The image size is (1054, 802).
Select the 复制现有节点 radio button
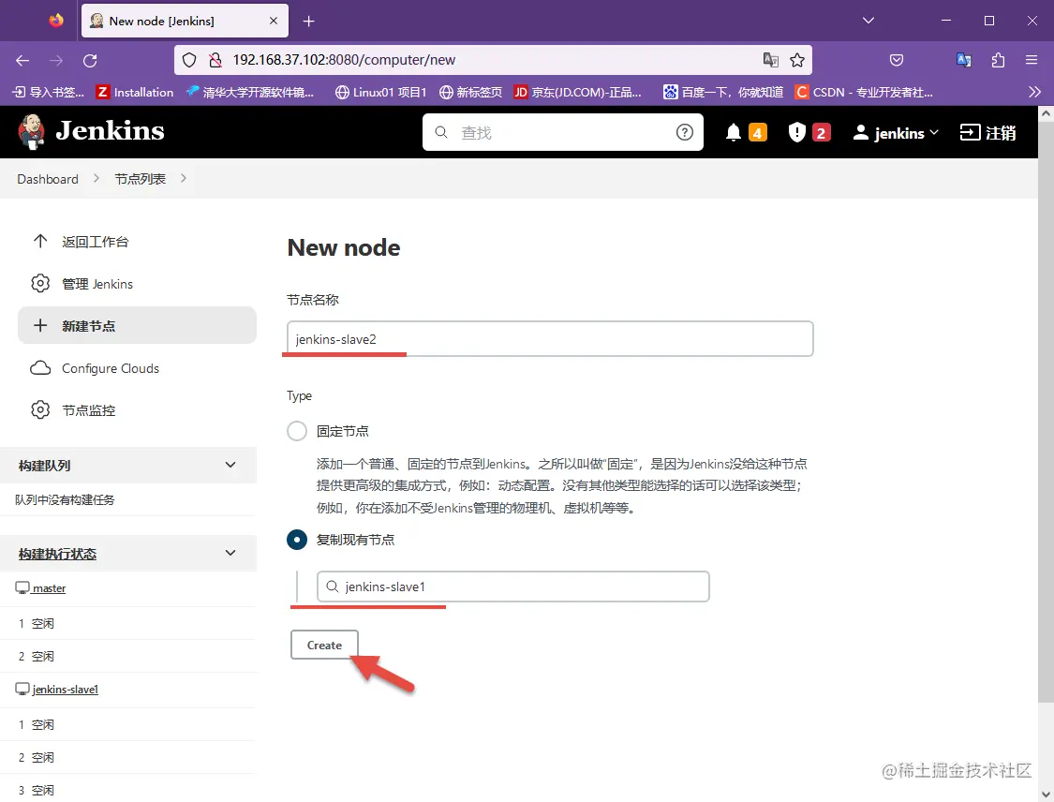[x=297, y=540]
